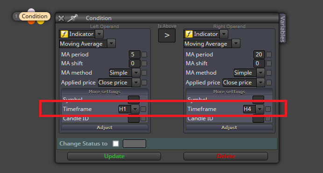Click the red Delete button
The height and width of the screenshot is (173, 323).
coord(226,156)
